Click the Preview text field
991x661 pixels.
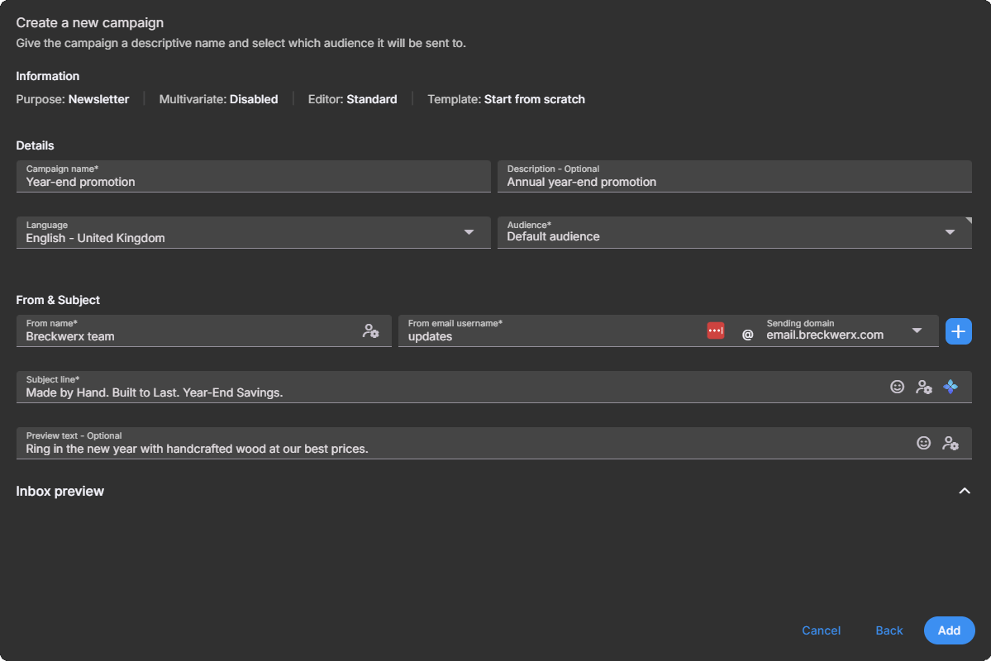click(413, 448)
